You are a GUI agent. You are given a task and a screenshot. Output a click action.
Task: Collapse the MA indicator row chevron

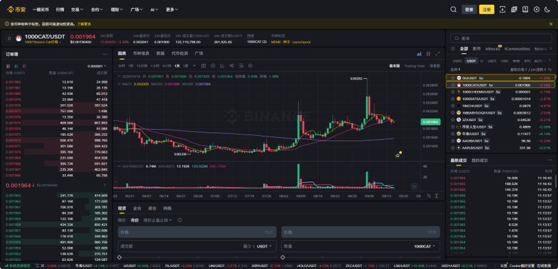tap(119, 84)
